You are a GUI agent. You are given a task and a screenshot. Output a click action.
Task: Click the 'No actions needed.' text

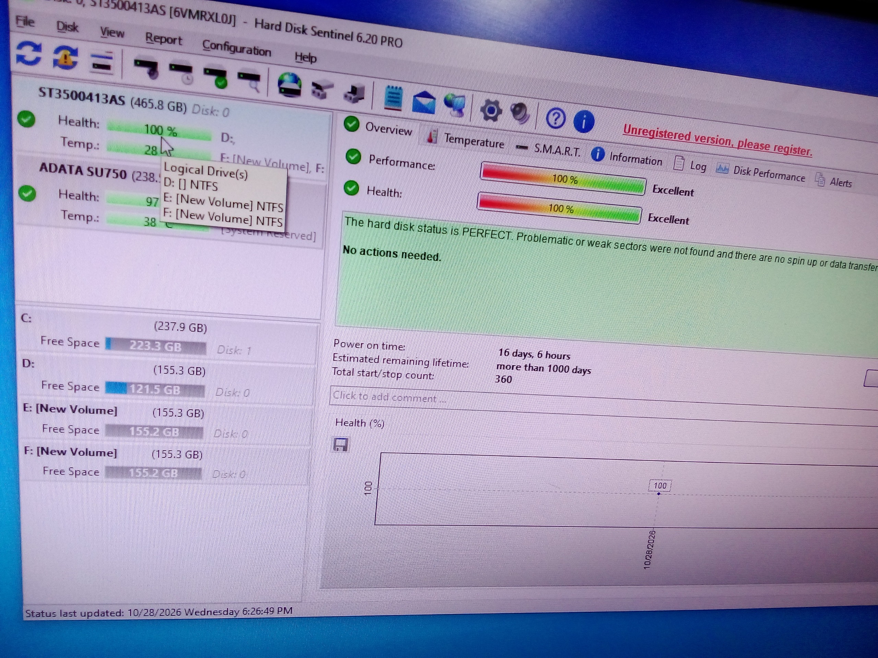click(392, 254)
